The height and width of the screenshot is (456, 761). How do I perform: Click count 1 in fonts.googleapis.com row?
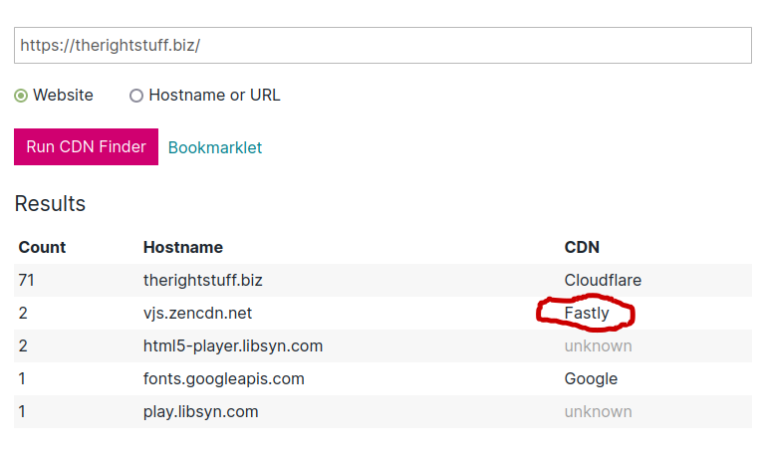click(22, 379)
